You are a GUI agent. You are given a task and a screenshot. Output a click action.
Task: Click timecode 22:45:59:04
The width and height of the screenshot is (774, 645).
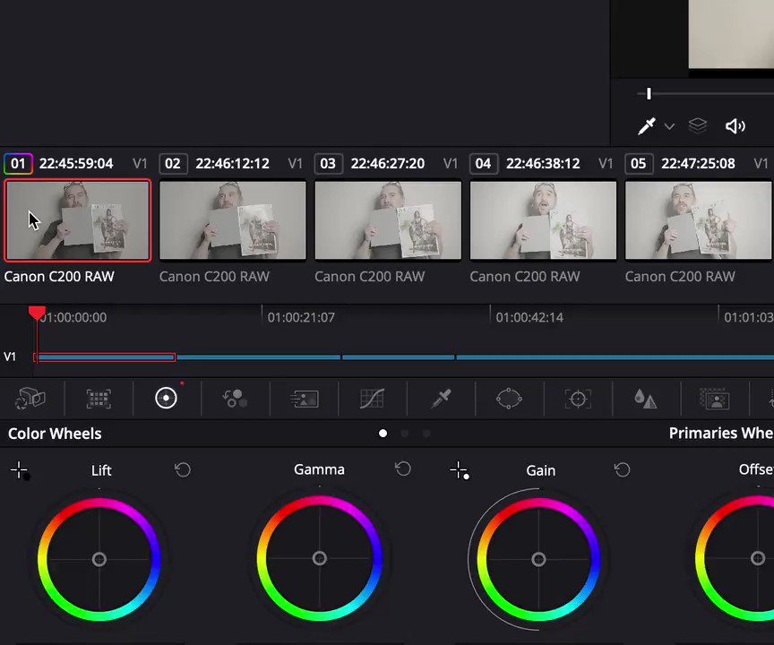click(76, 163)
